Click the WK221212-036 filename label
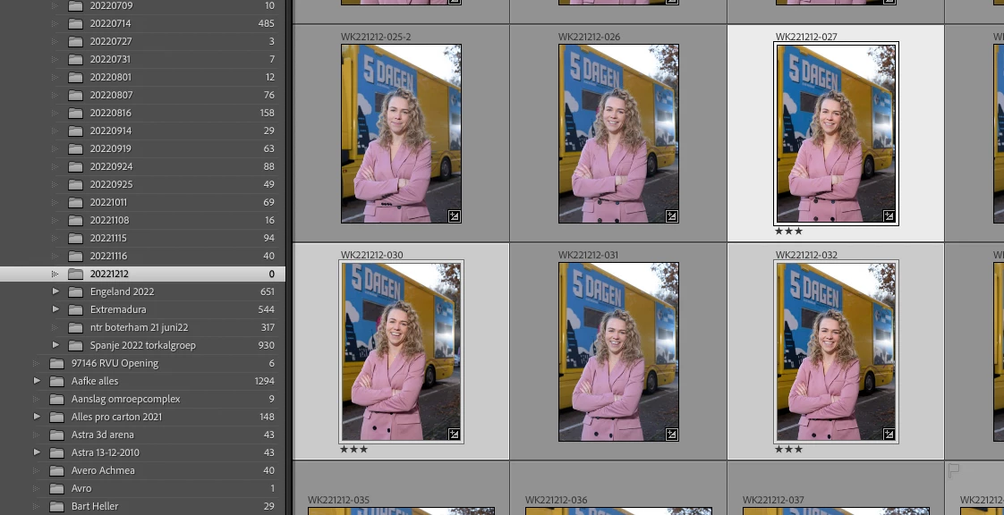Viewport: 1004px width, 515px height. [x=557, y=501]
